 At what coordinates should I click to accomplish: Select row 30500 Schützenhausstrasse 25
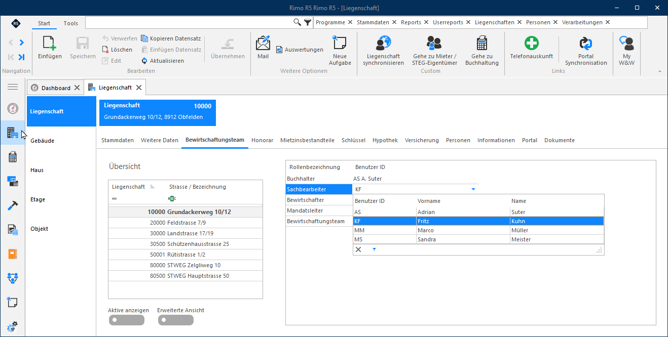coord(185,244)
